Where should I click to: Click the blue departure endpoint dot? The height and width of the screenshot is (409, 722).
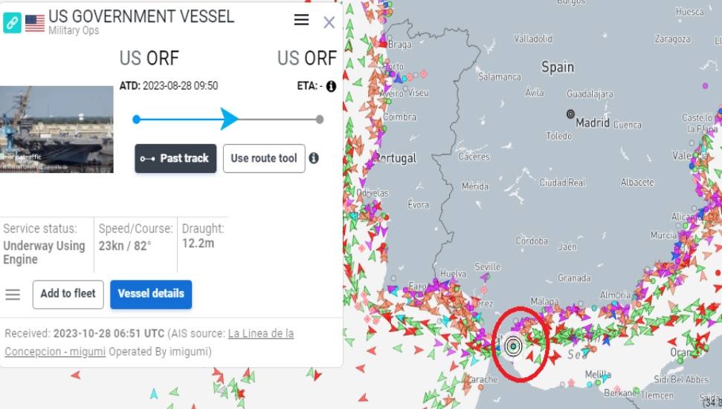pos(136,119)
